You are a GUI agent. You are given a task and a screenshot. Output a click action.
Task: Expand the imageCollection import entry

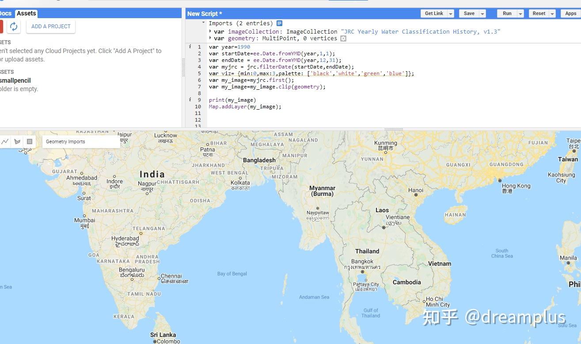point(210,31)
